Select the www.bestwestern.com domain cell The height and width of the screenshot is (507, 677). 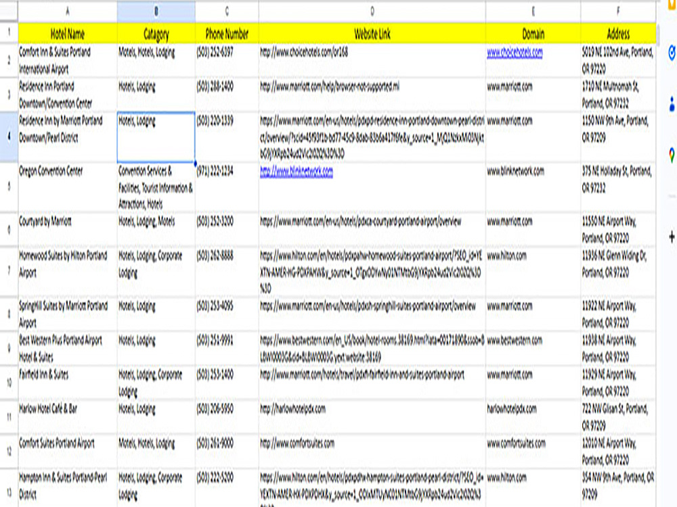[533, 348]
